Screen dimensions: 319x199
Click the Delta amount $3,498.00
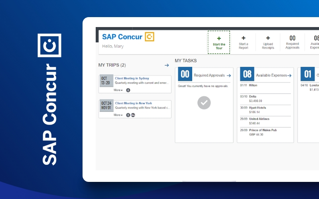tap(256, 101)
